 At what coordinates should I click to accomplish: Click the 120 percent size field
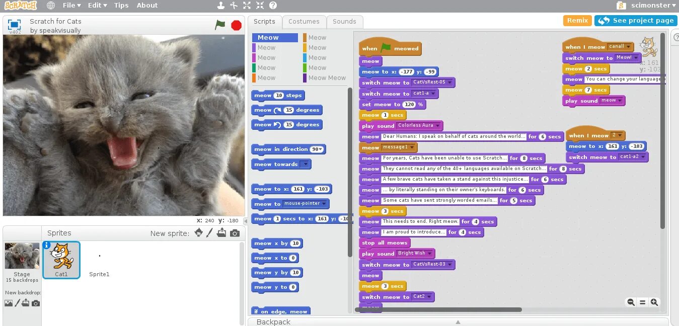(409, 104)
